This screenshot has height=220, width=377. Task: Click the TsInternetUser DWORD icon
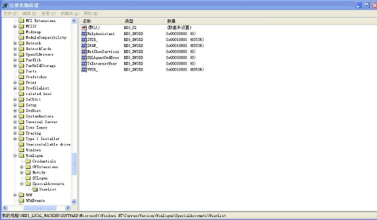coord(84,63)
